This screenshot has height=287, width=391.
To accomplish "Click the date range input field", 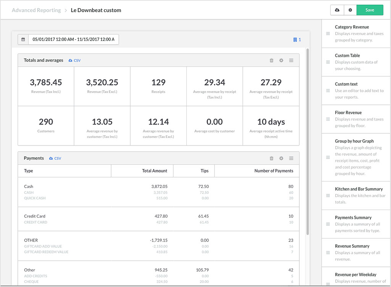I will pyautogui.click(x=73, y=39).
